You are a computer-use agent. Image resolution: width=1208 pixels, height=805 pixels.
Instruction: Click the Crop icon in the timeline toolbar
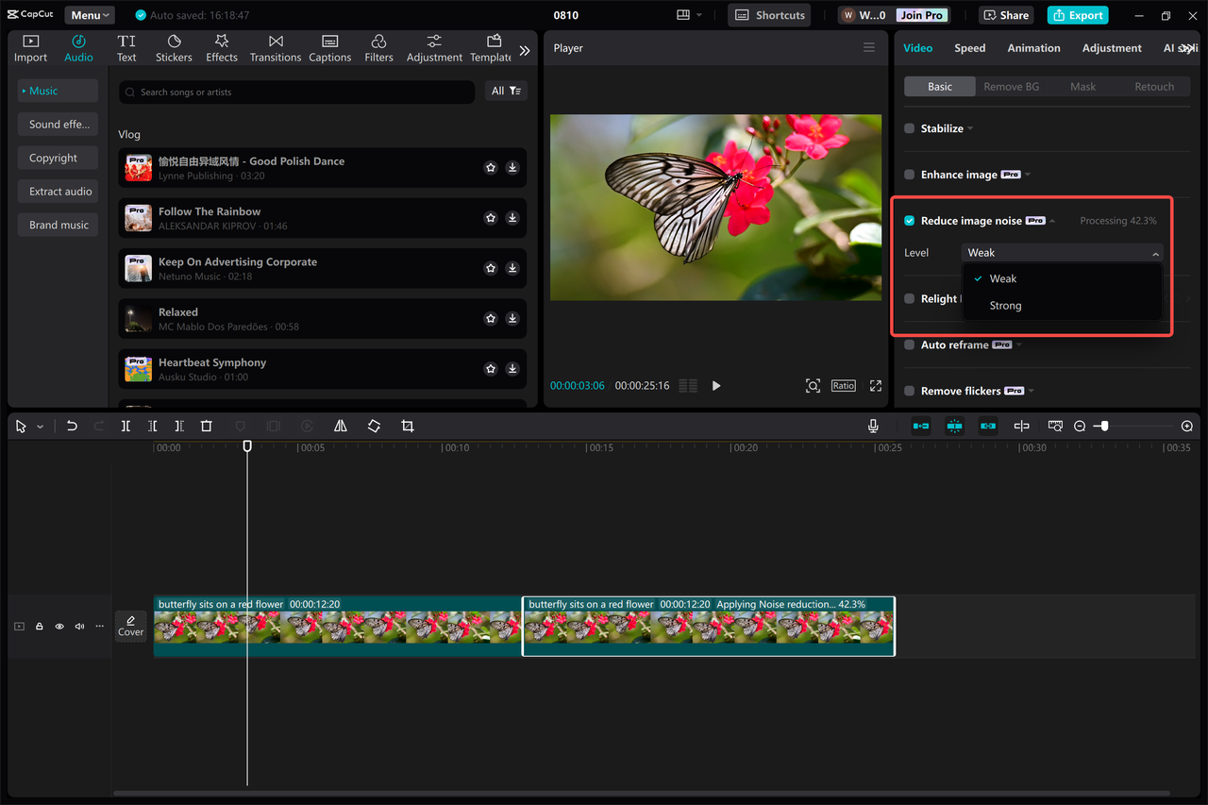pyautogui.click(x=407, y=426)
